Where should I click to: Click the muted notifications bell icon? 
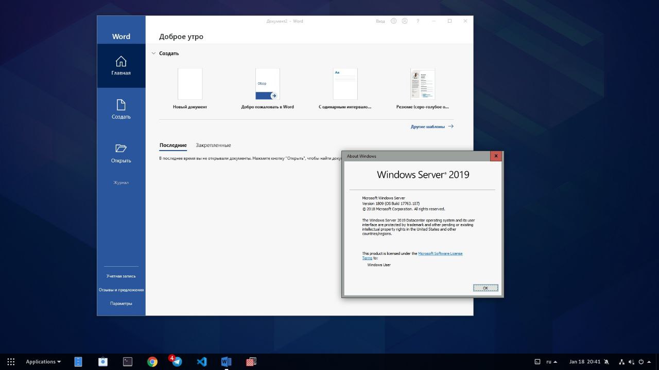[x=606, y=362]
